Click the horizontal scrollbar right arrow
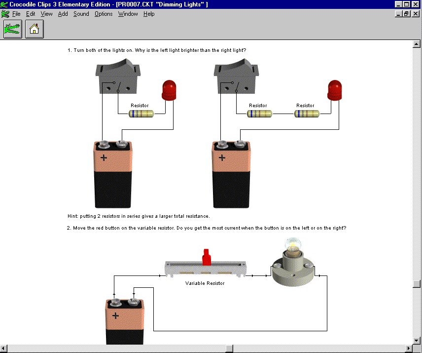The width and height of the screenshot is (422, 353). click(409, 349)
